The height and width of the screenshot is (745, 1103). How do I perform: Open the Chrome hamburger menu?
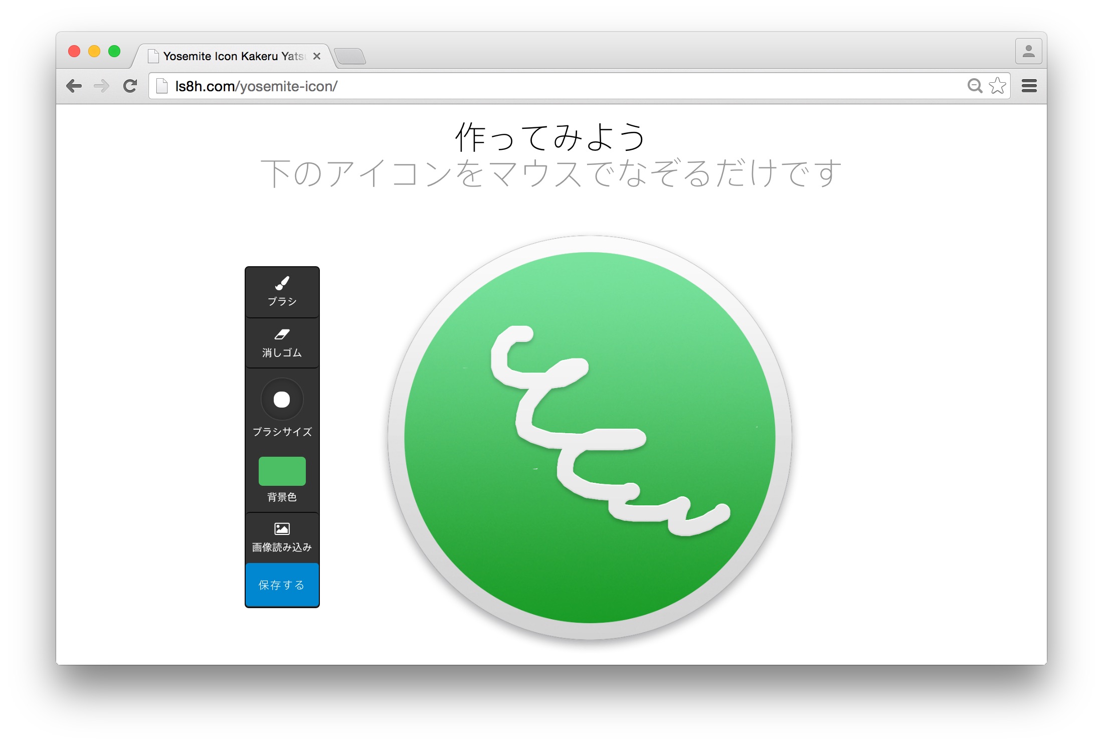tap(1029, 86)
